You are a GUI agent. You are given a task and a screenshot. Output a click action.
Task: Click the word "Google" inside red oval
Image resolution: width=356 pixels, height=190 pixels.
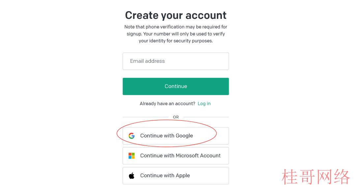click(x=184, y=136)
